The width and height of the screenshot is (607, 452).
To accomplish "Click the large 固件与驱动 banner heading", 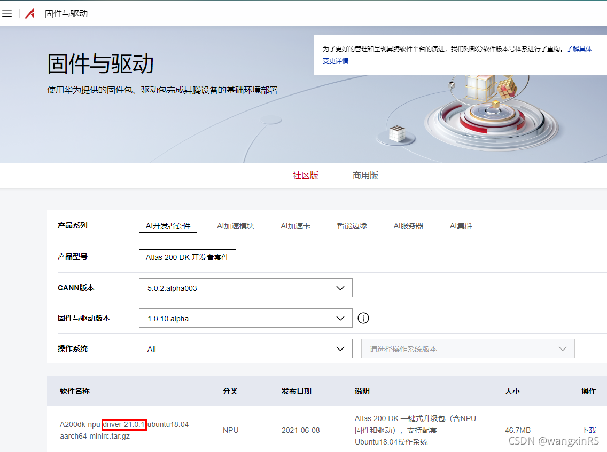I will (100, 64).
